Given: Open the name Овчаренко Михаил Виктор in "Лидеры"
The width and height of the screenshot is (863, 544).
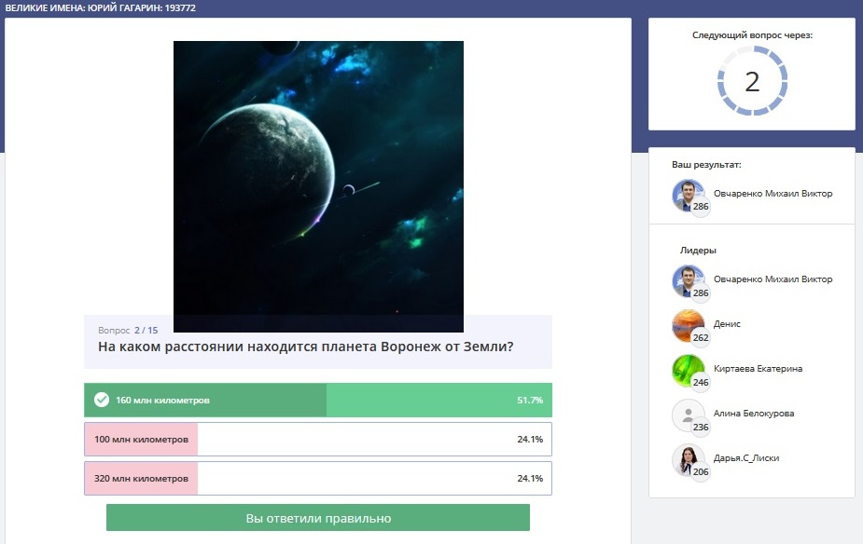Looking at the screenshot, I should (x=773, y=279).
